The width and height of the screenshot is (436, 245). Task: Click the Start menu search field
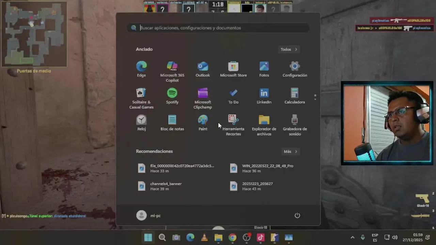click(218, 28)
